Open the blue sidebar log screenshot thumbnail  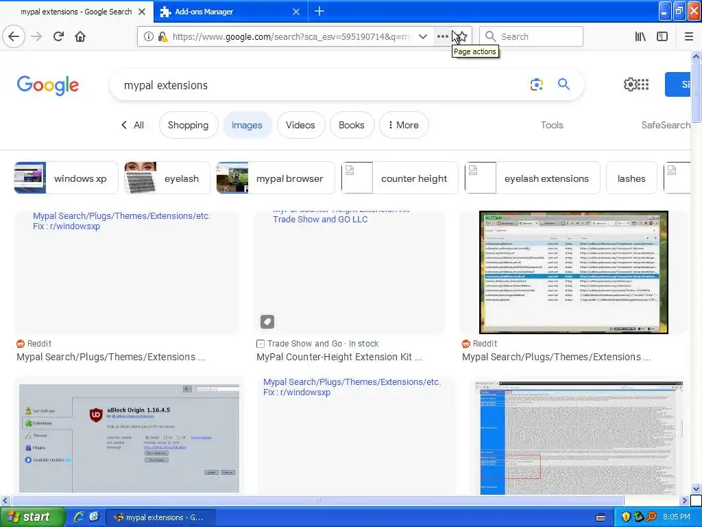(579, 438)
